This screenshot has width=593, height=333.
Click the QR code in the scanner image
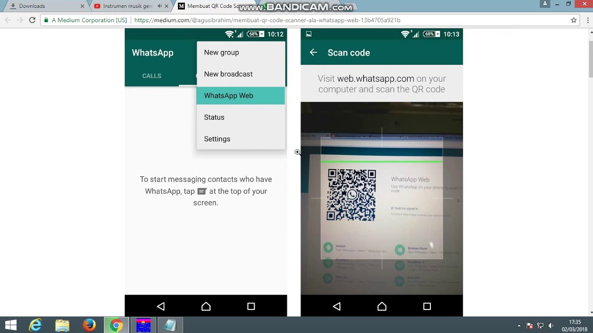[x=351, y=195]
